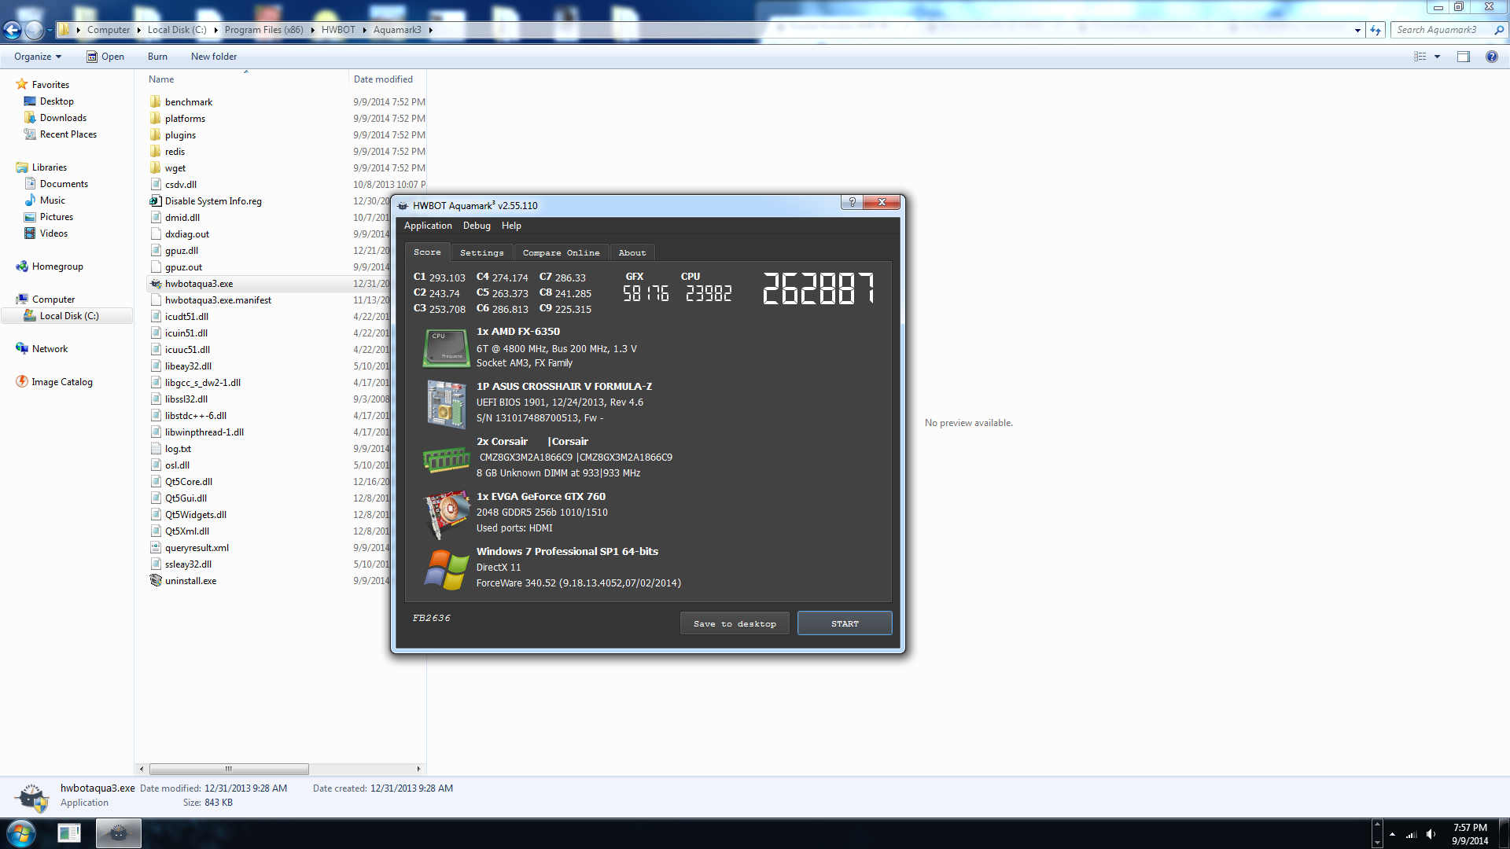
Task: Click the refresh button beside address bar
Action: [1375, 30]
